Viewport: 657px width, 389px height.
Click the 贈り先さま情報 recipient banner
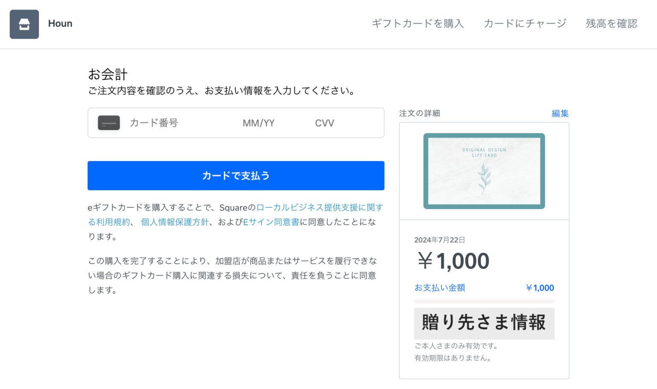pyautogui.click(x=484, y=324)
